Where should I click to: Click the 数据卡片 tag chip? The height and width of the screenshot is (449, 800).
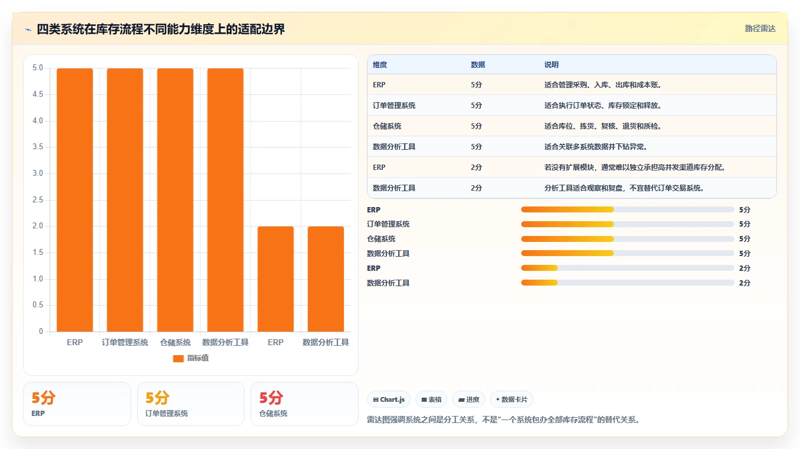point(512,399)
